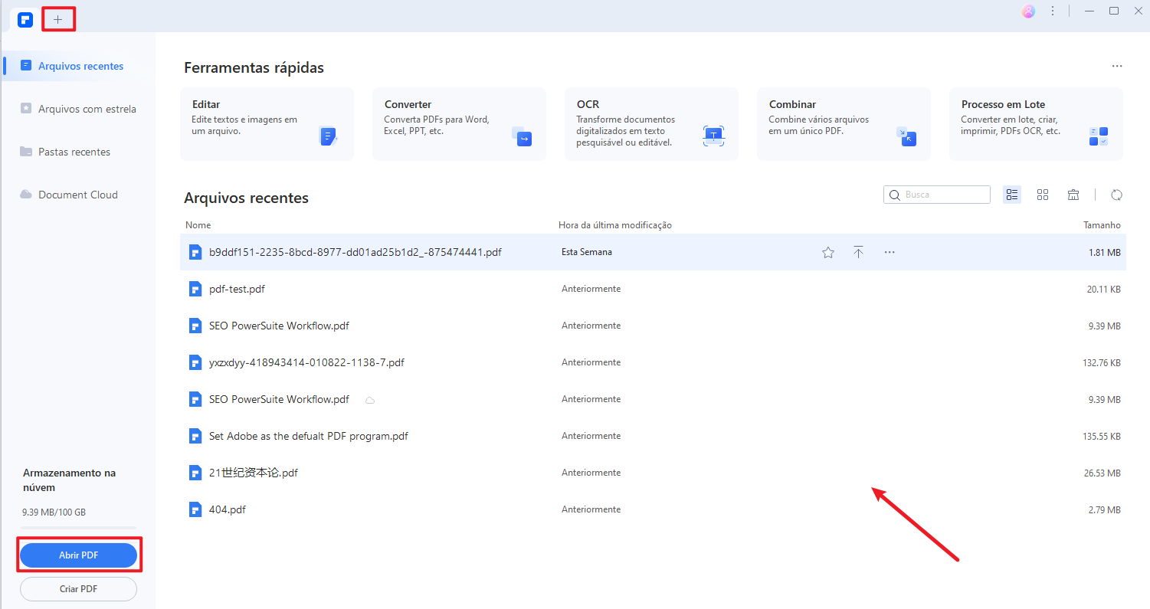Star the b9ddf151 PDF as favorite

[827, 251]
